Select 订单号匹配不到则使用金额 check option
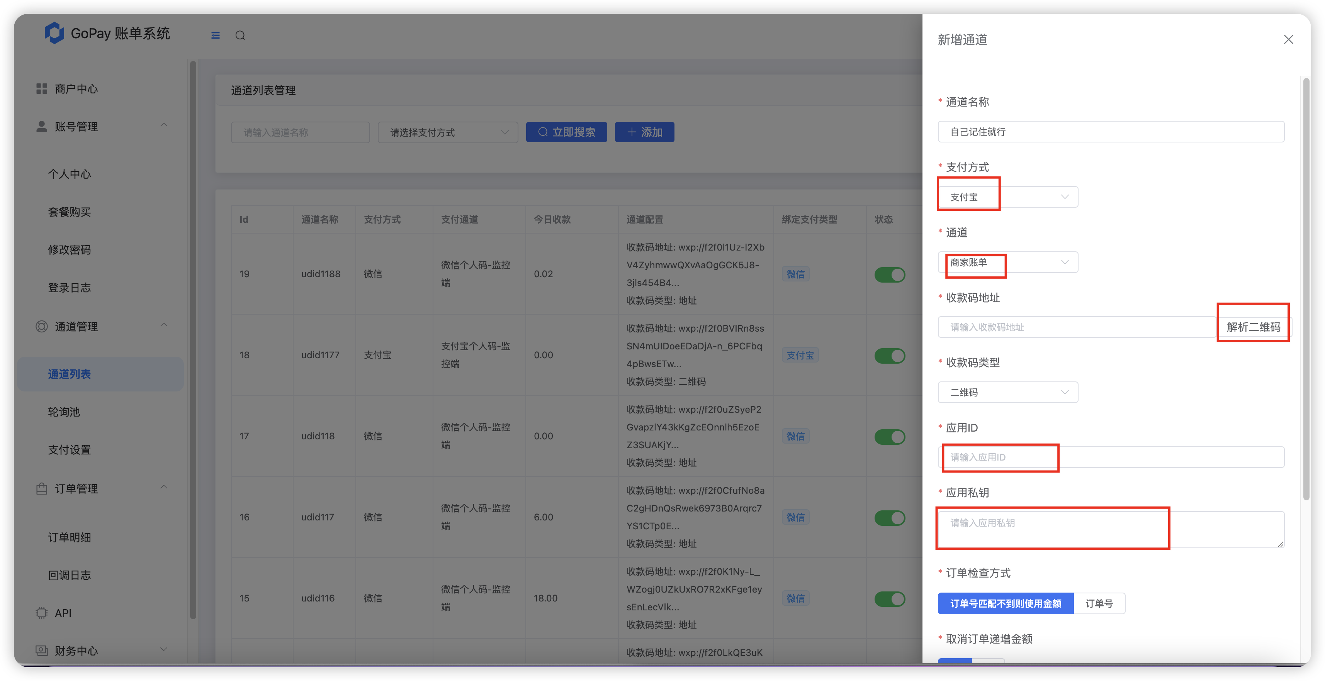The width and height of the screenshot is (1325, 681). 1006,603
